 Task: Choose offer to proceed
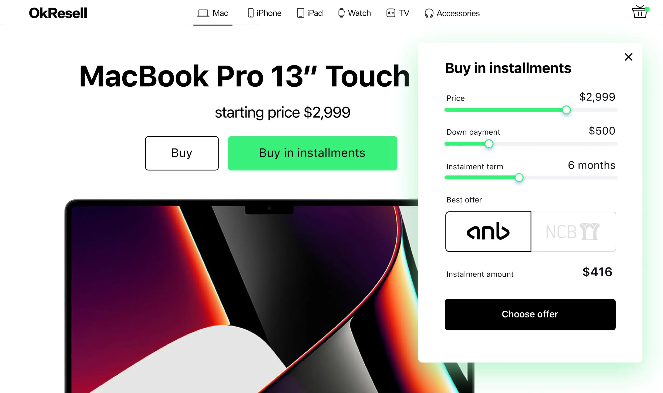(530, 314)
